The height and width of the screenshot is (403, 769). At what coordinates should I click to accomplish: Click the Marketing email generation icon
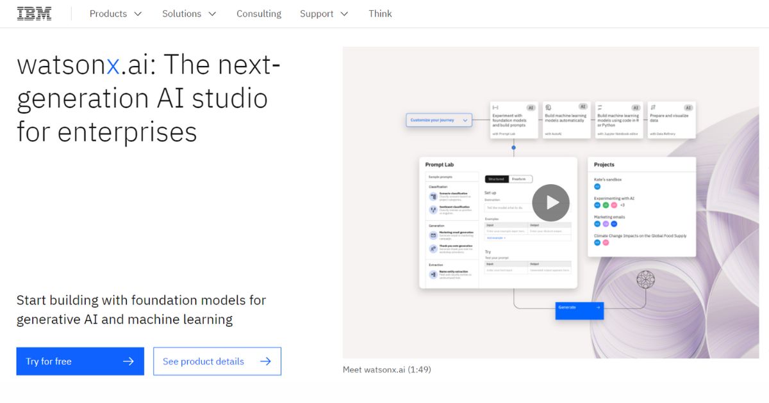pos(433,235)
